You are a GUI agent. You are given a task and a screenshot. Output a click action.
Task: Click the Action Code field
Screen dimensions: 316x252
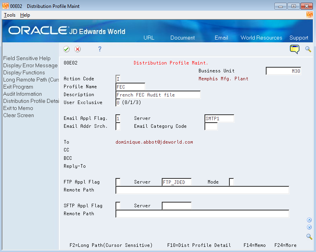(x=118, y=79)
